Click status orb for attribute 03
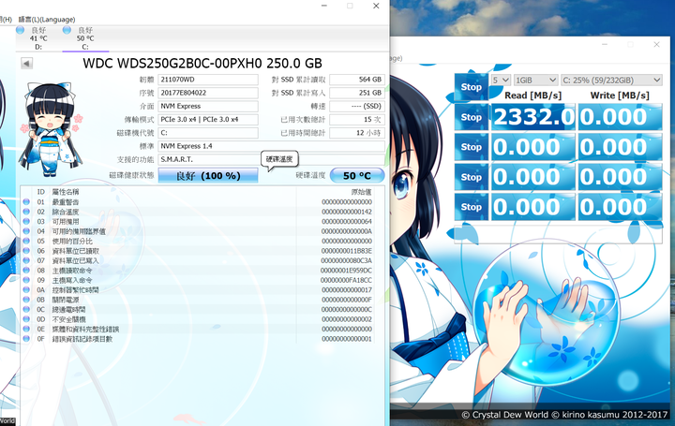675x426 pixels. (x=26, y=221)
